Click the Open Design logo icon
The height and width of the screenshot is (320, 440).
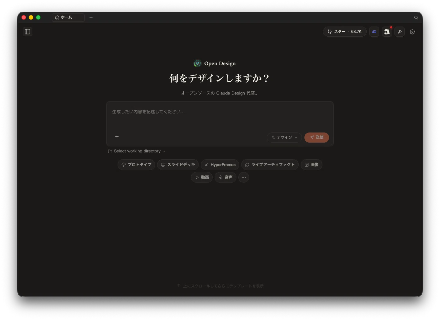coord(198,63)
